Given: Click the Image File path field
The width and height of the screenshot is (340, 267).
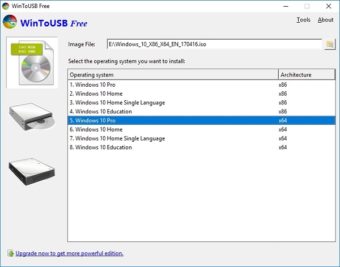Looking at the screenshot, I should [x=214, y=44].
